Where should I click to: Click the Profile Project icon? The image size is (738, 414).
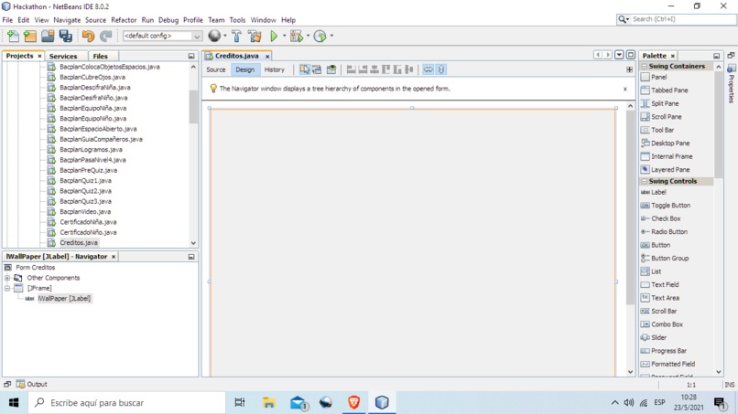[320, 36]
